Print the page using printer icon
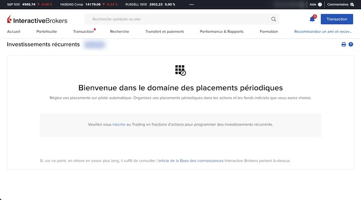 coord(344,44)
